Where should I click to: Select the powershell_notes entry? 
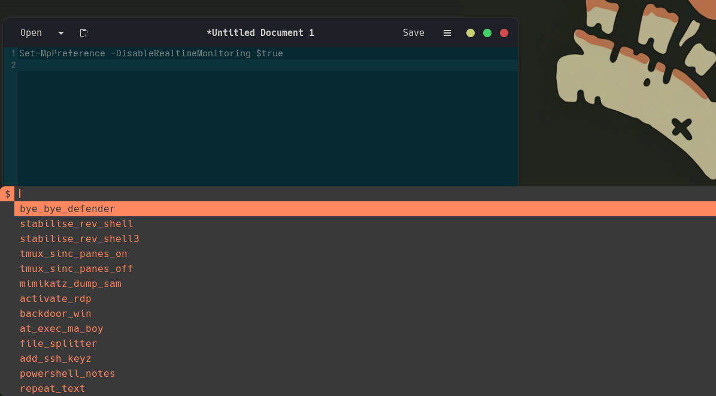(67, 373)
